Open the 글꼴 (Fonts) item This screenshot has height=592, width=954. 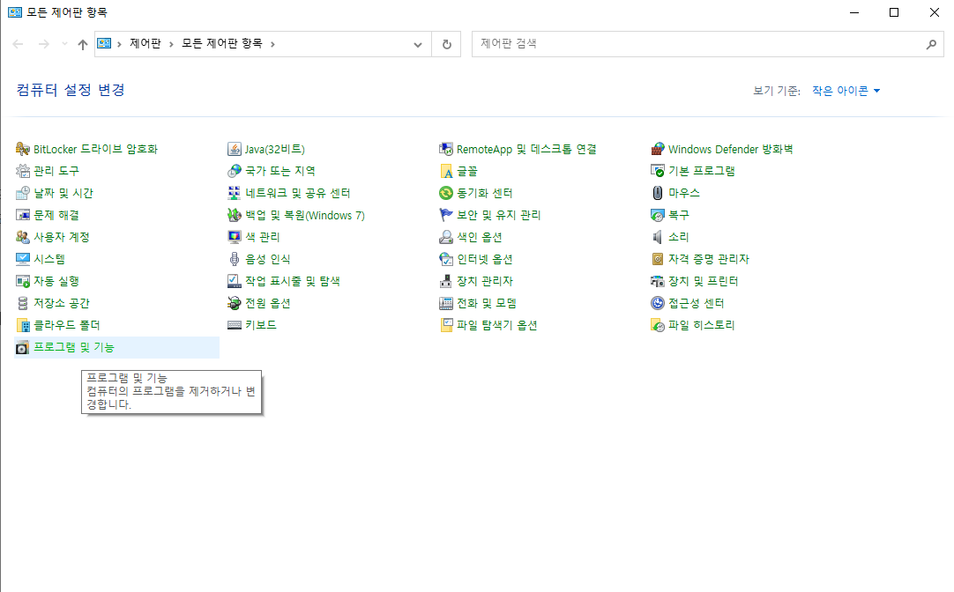(468, 171)
